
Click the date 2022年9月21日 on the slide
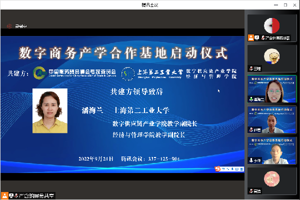pos(96,159)
